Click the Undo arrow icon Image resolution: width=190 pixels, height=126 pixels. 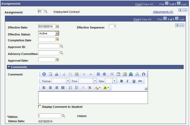[84, 74]
